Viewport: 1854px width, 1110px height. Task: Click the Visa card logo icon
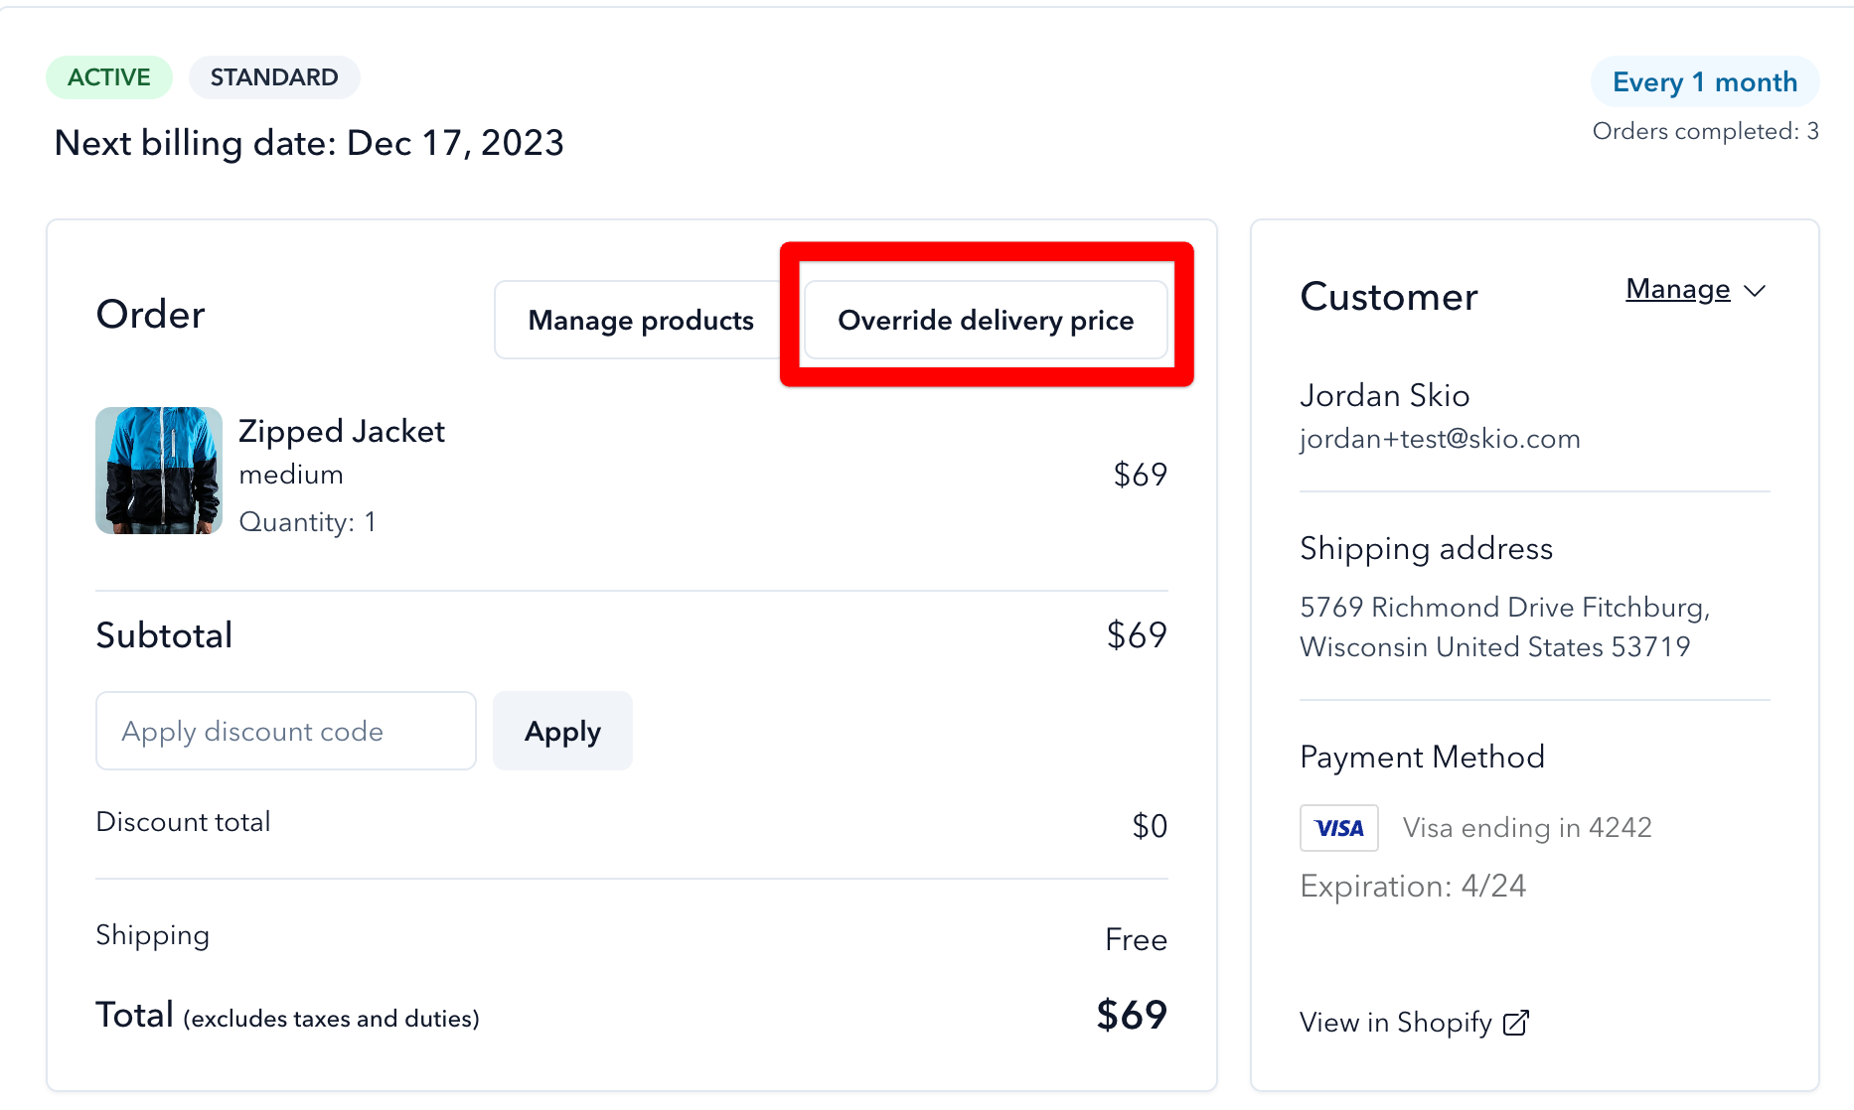point(1338,827)
